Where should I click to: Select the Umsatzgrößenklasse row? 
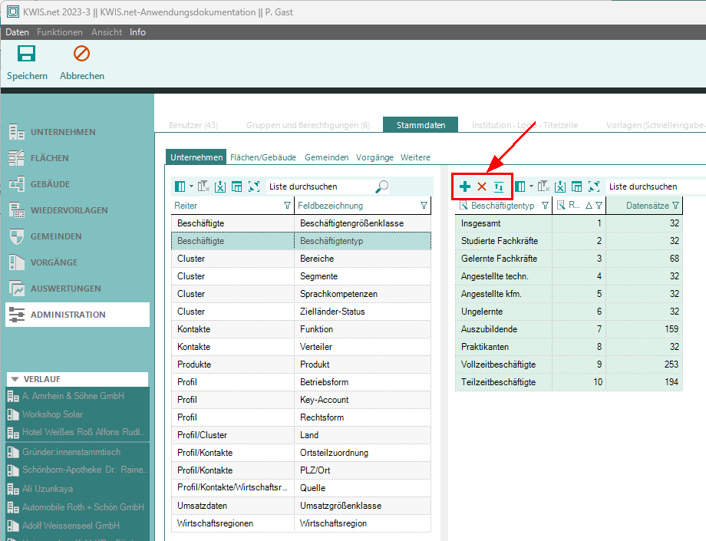tap(301, 506)
